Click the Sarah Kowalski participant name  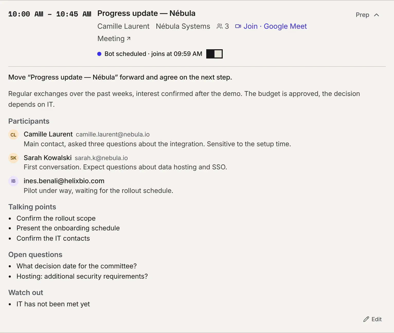tap(48, 158)
